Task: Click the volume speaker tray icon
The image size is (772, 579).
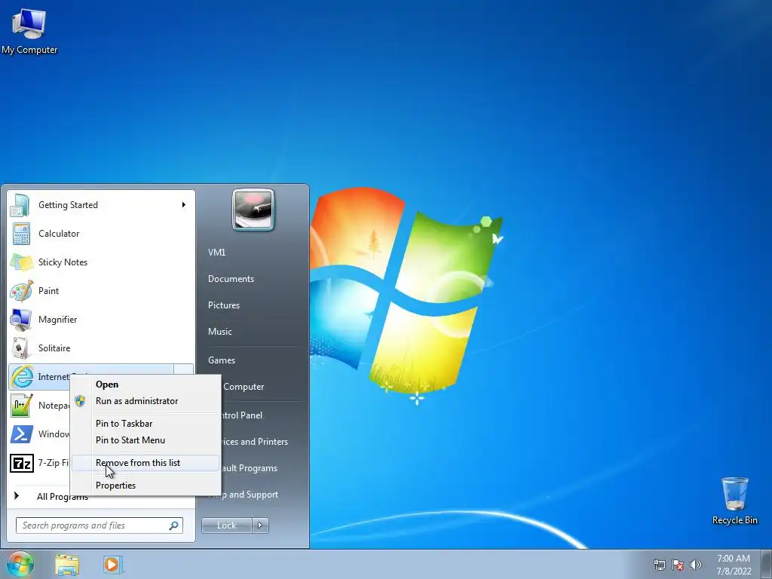Action: point(696,565)
